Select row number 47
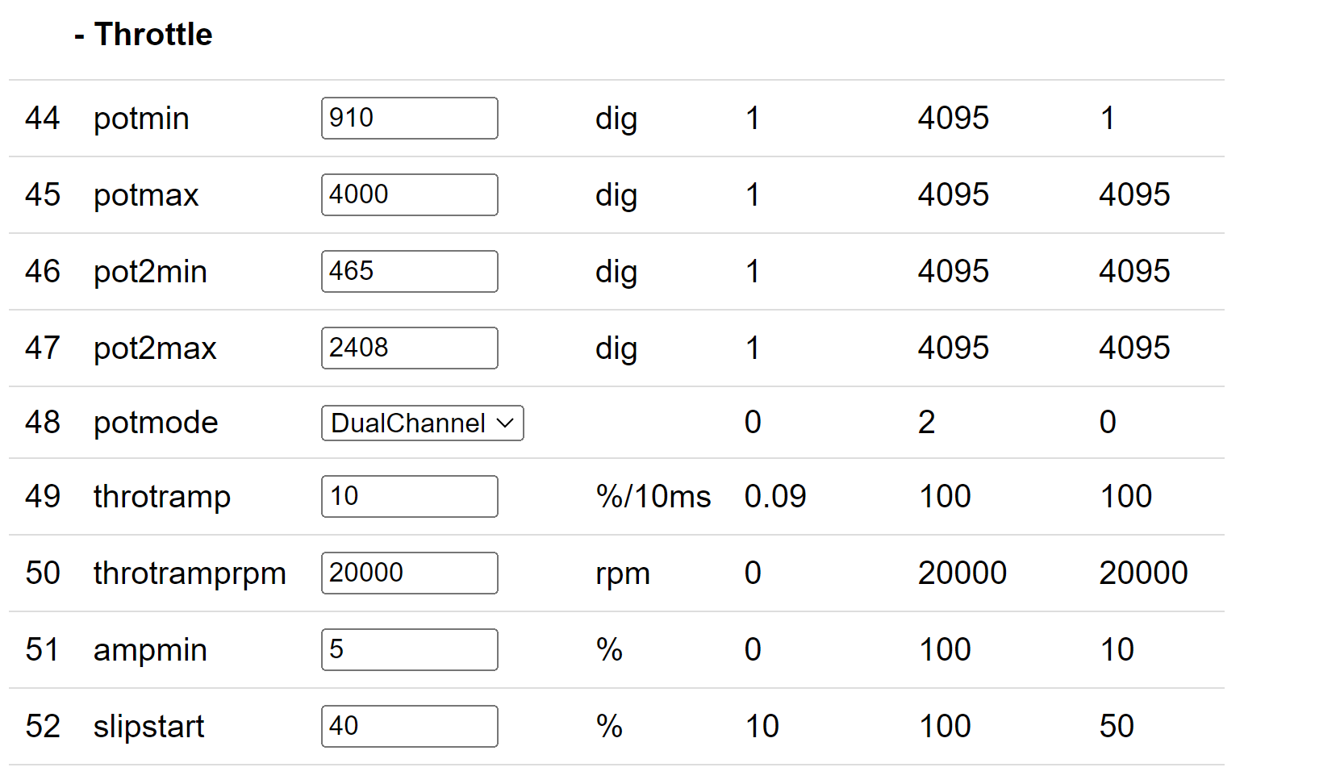The height and width of the screenshot is (784, 1340). point(43,348)
